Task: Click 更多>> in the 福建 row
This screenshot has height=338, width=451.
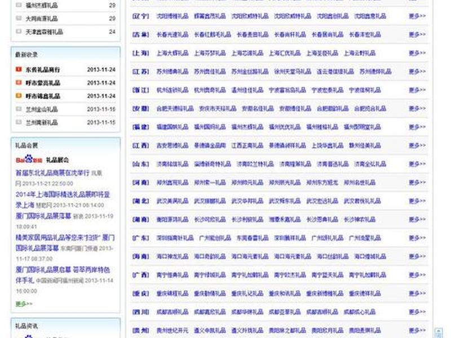Action: click(x=417, y=127)
